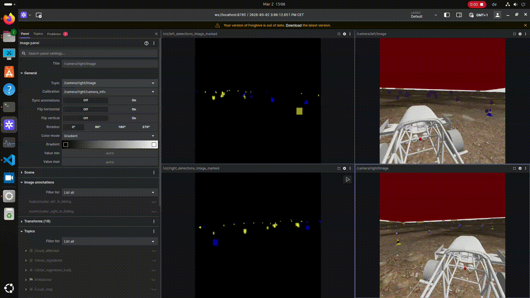Collapse the General section
The width and height of the screenshot is (530, 298).
point(22,73)
